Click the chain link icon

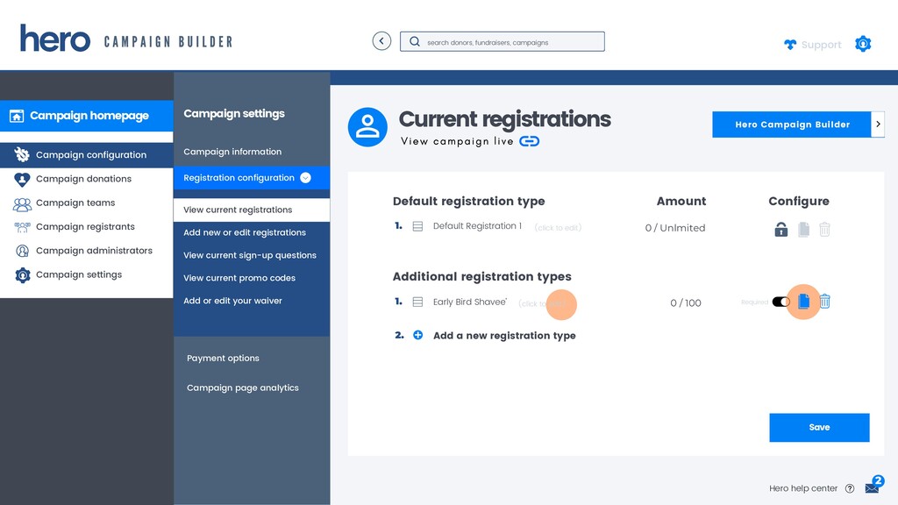click(x=529, y=141)
